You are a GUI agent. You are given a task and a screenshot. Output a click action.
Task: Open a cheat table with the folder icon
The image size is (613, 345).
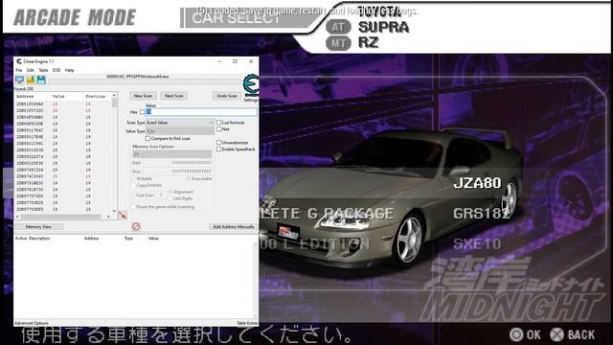(31, 80)
